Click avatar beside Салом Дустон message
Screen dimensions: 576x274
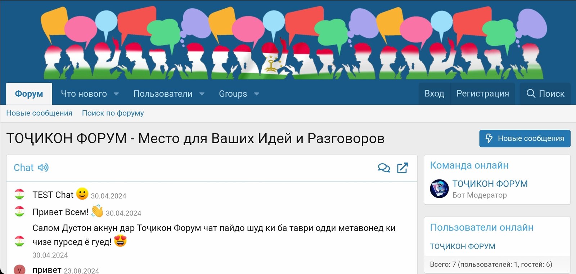[x=19, y=241]
